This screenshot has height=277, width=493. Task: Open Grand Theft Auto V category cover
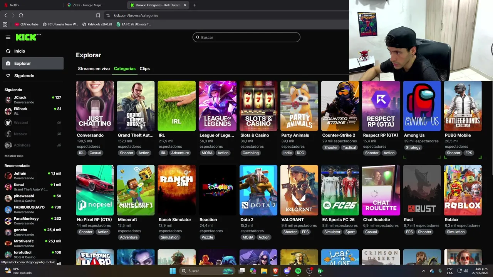pos(136,106)
